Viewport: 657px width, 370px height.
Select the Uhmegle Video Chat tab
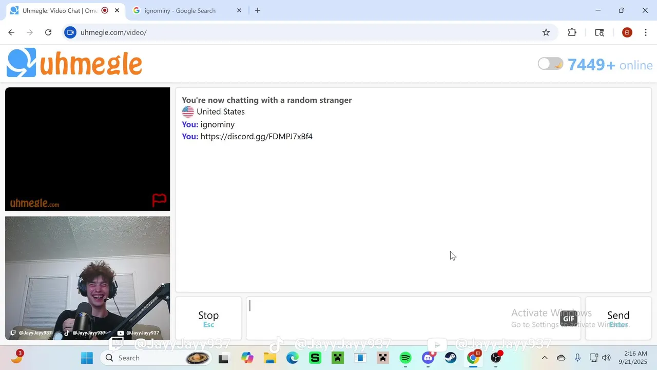[59, 10]
